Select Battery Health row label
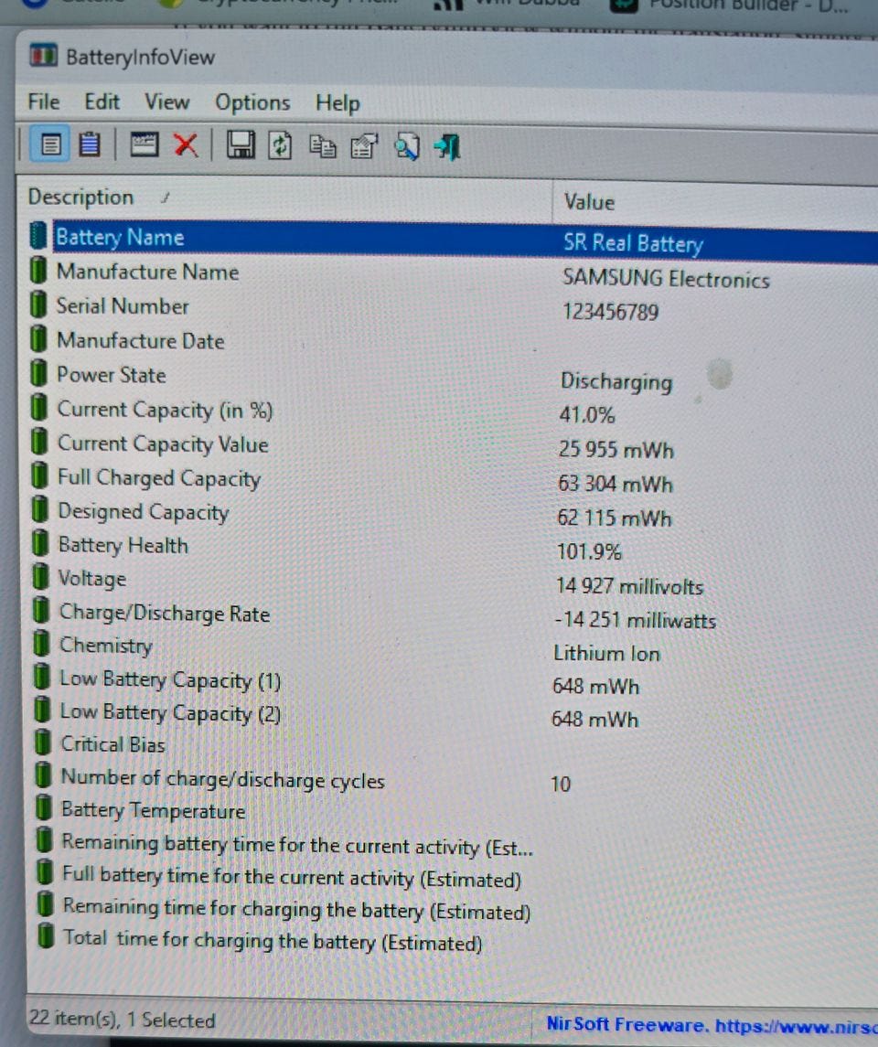This screenshot has height=1047, width=878. point(123,545)
